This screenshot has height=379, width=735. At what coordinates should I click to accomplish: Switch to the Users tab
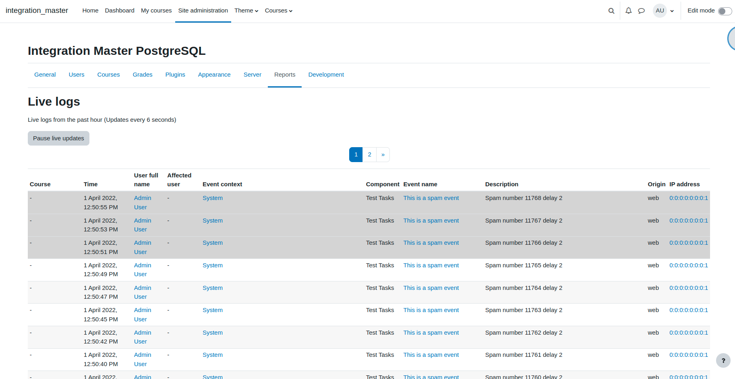coord(77,75)
